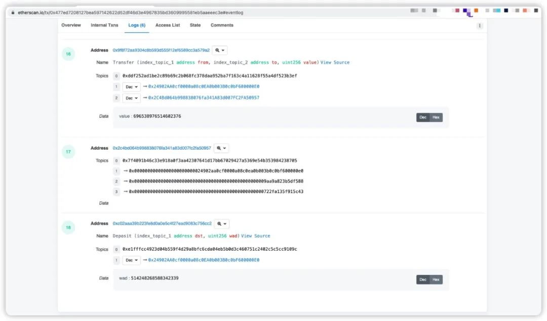Click the lock icon in the address bar
547x321 pixels.
(x=13, y=13)
